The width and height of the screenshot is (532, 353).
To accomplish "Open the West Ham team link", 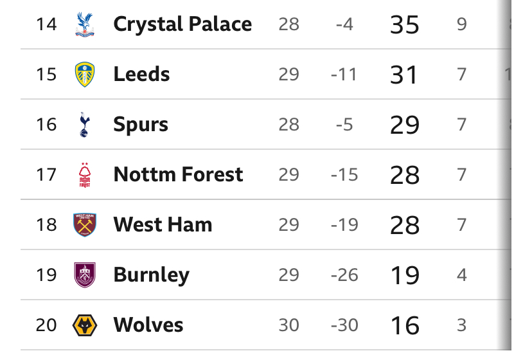I will pos(163,224).
